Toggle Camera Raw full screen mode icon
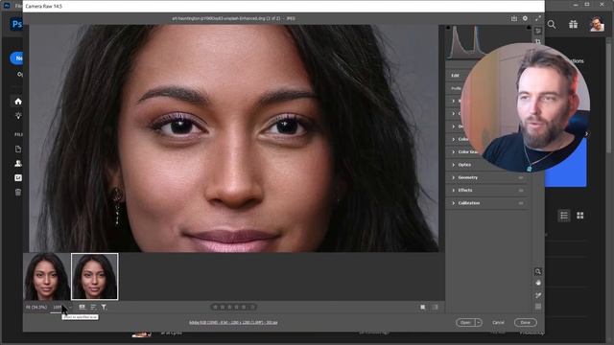614x345 pixels. click(538, 18)
